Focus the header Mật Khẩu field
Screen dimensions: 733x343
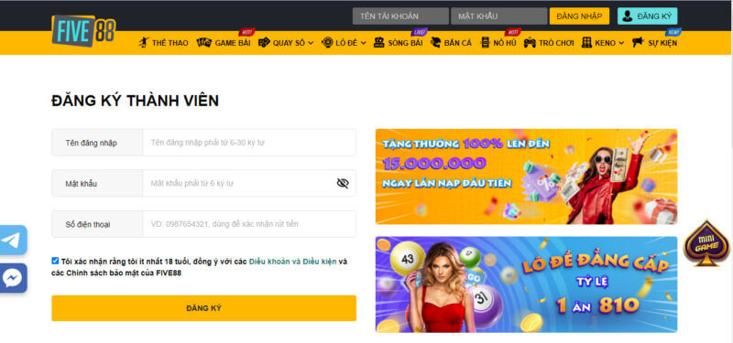coord(498,16)
